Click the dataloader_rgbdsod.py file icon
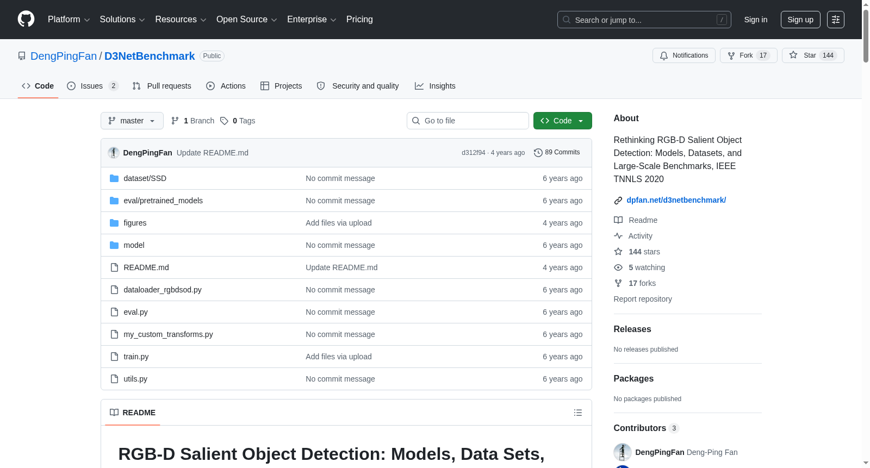The height and width of the screenshot is (468, 870). tap(114, 290)
